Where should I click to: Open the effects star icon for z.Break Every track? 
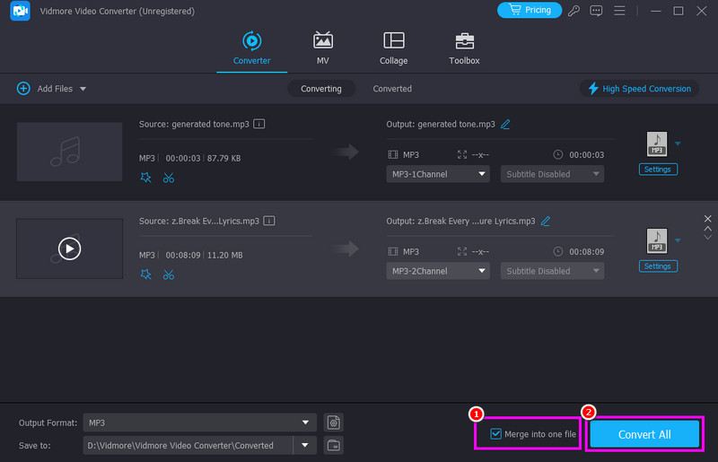point(146,275)
